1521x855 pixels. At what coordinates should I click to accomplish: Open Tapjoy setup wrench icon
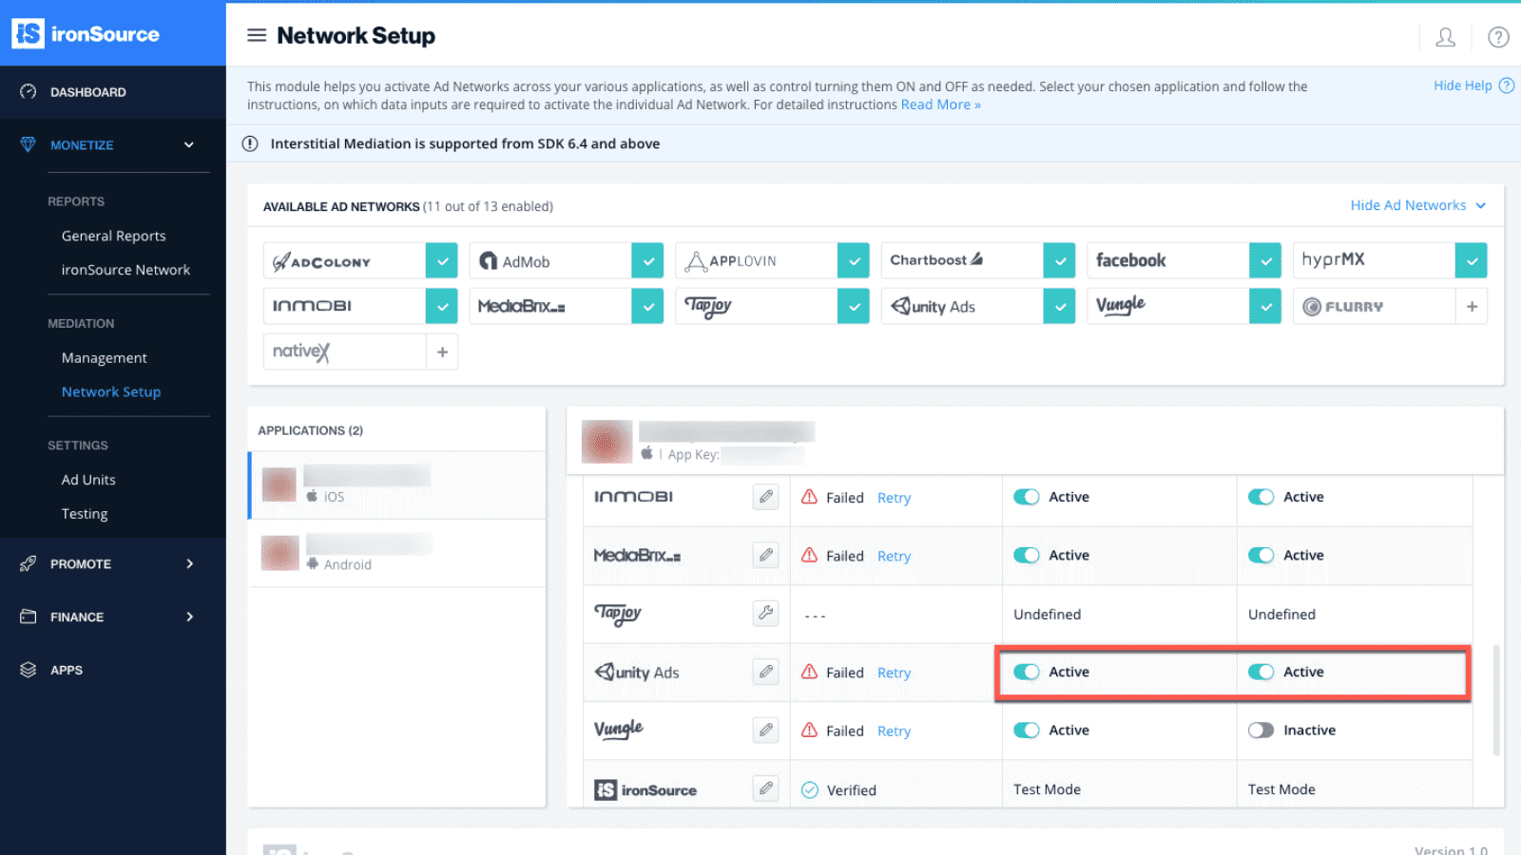pos(765,613)
